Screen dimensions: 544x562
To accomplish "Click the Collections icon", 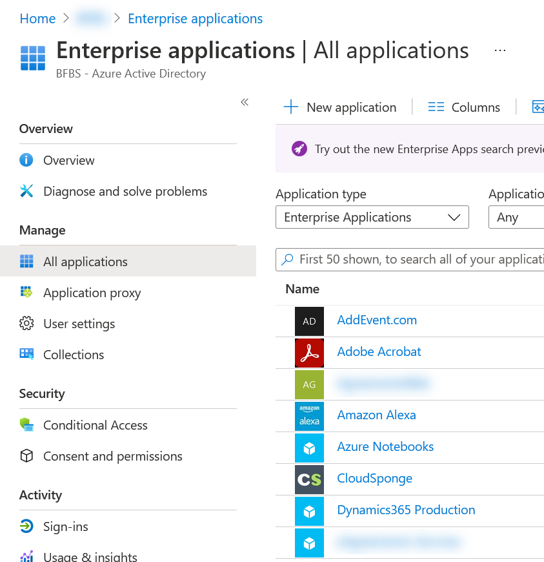I will click(x=26, y=354).
